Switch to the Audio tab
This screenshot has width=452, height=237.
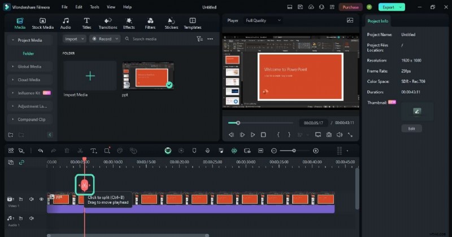[x=66, y=23]
